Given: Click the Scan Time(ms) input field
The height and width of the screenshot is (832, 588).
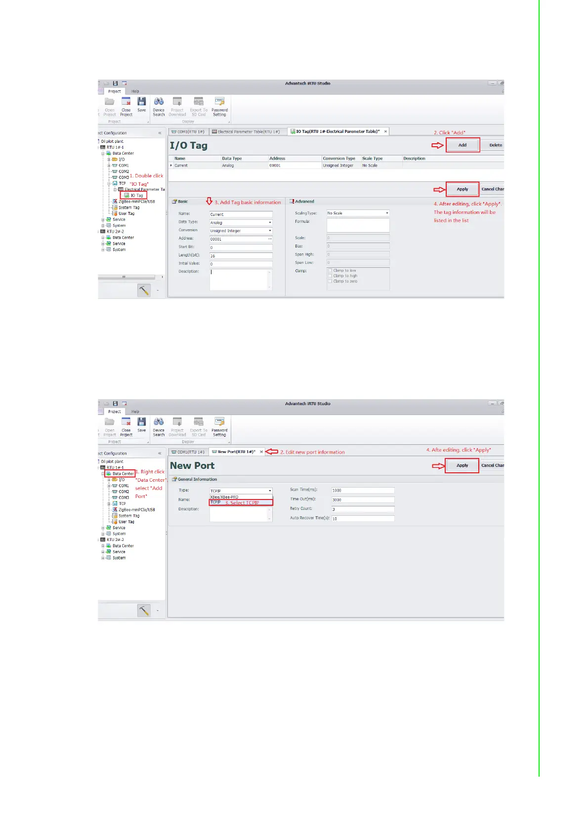Looking at the screenshot, I should tap(363, 491).
